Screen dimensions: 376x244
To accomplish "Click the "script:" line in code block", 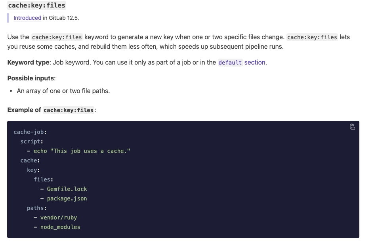I will [32, 141].
